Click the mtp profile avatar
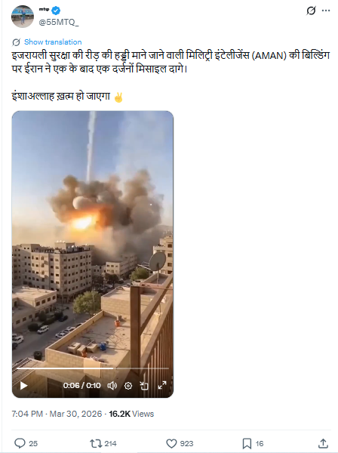The image size is (338, 453). click(23, 17)
